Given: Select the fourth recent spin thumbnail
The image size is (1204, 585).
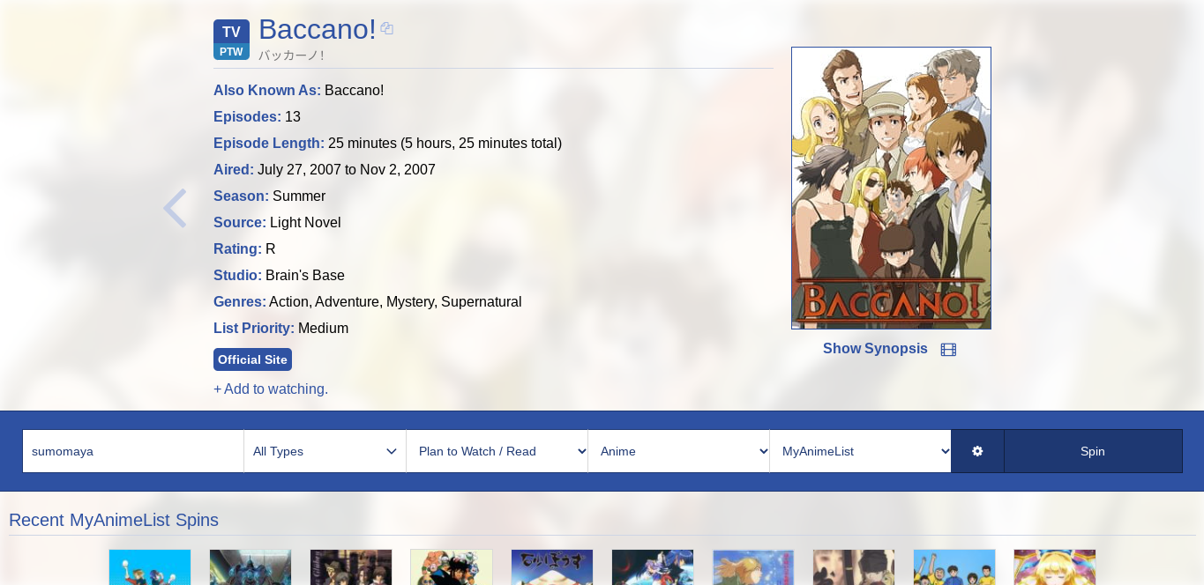Looking at the screenshot, I should coord(452,567).
